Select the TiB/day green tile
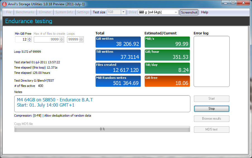 167,68
